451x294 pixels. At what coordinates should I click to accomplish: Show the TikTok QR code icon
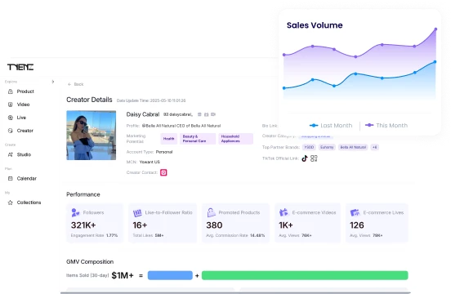click(314, 158)
